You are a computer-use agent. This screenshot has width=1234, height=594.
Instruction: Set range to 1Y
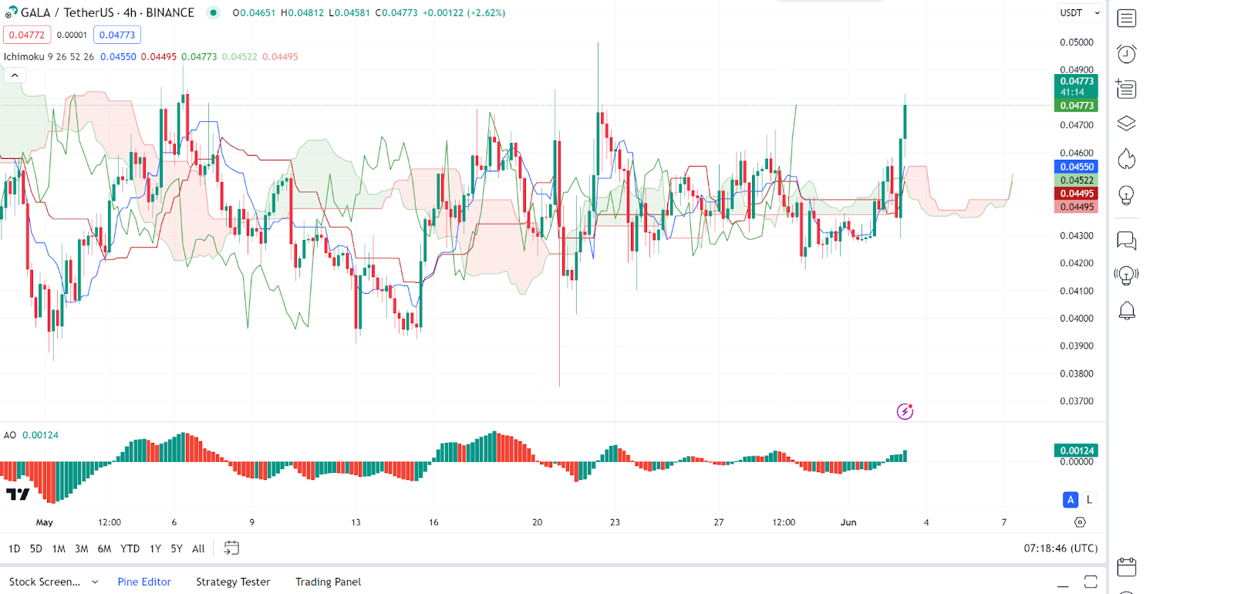[155, 548]
